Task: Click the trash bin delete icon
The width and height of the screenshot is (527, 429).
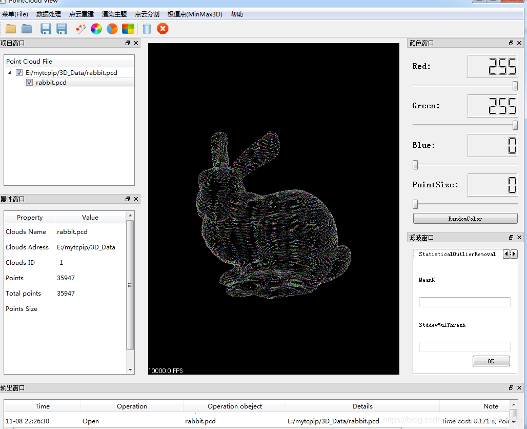Action: click(x=147, y=29)
